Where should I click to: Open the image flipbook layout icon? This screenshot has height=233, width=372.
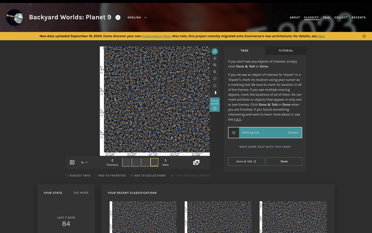(196, 163)
